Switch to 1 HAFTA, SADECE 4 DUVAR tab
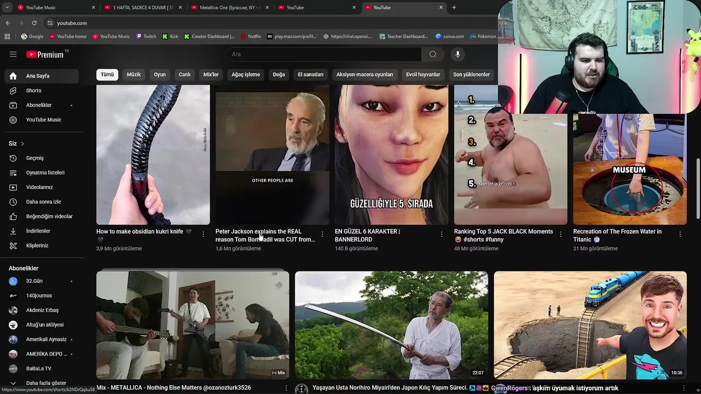 (143, 8)
